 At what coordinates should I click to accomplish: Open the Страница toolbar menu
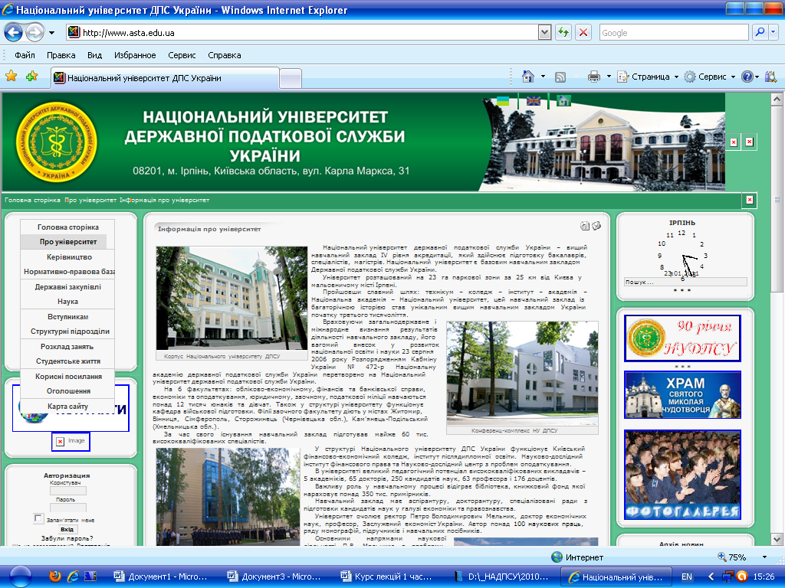tap(648, 77)
